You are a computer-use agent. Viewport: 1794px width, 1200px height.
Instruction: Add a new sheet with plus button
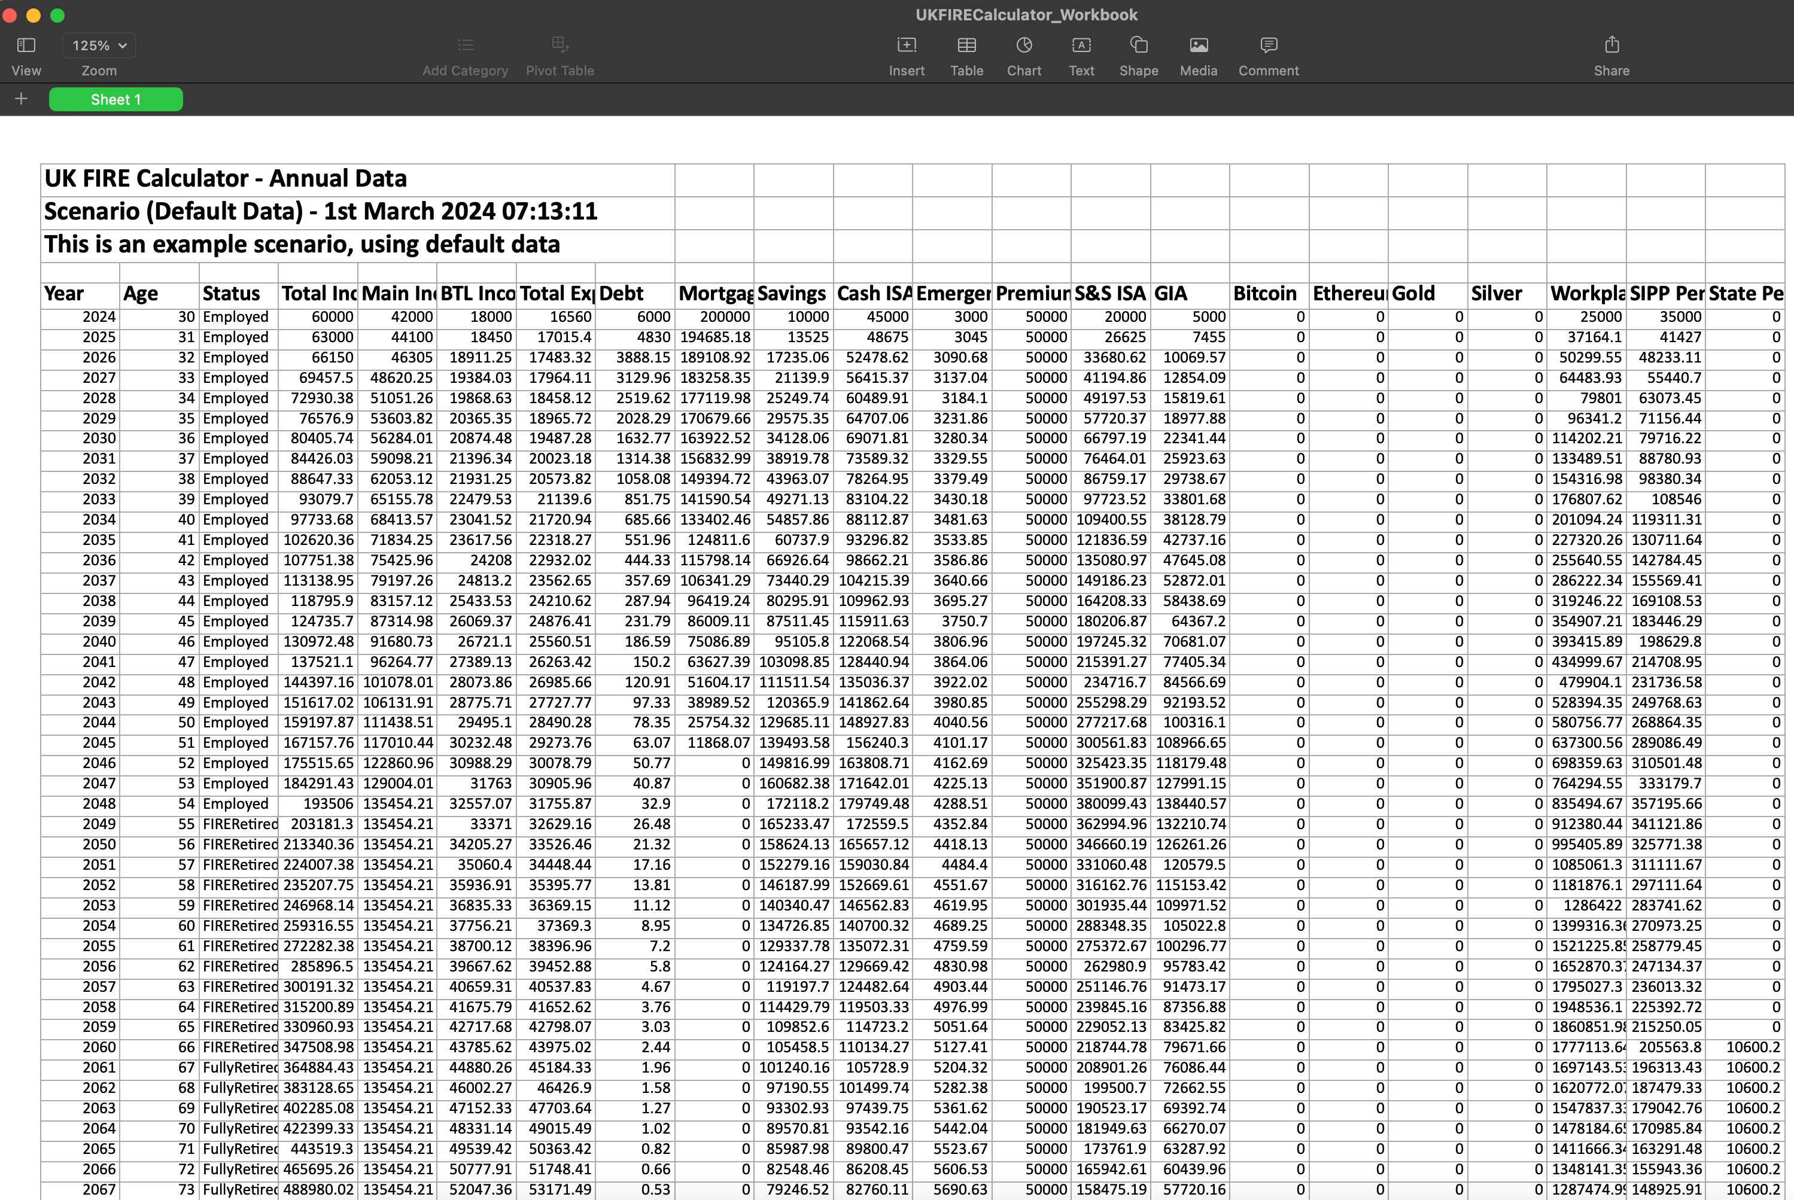point(22,99)
